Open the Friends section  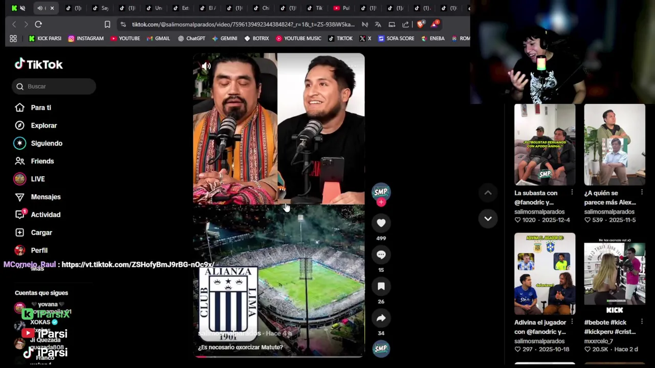pos(34,161)
